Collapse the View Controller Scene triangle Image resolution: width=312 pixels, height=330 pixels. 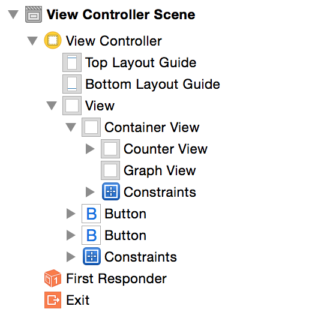point(13,14)
